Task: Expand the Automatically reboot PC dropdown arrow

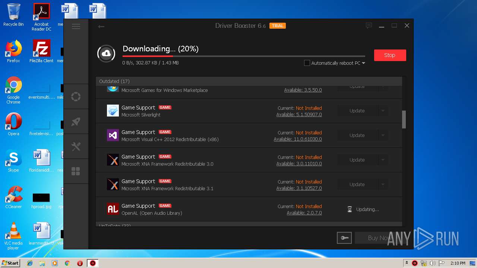Action: click(x=363, y=63)
